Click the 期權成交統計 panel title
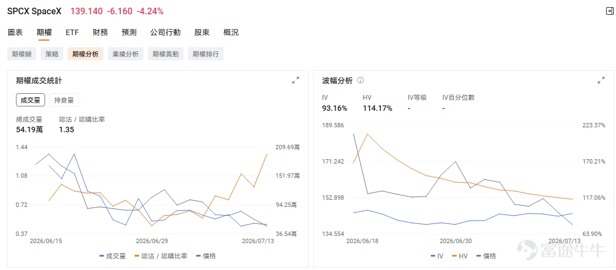616x270 pixels. click(39, 81)
